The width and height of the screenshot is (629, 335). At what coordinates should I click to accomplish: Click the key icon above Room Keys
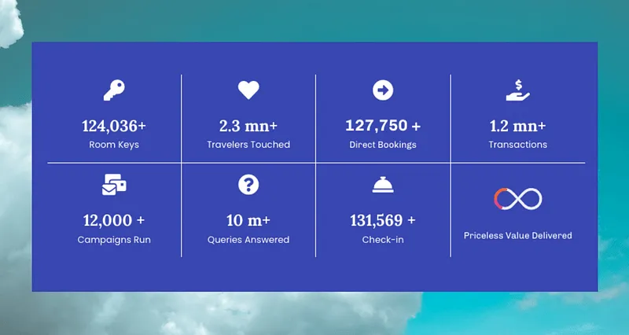coord(114,90)
